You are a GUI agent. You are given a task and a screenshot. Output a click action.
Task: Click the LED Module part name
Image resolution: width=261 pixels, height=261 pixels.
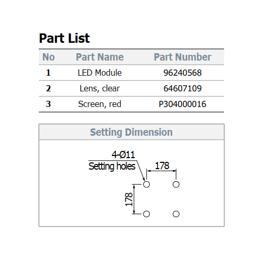100,73
